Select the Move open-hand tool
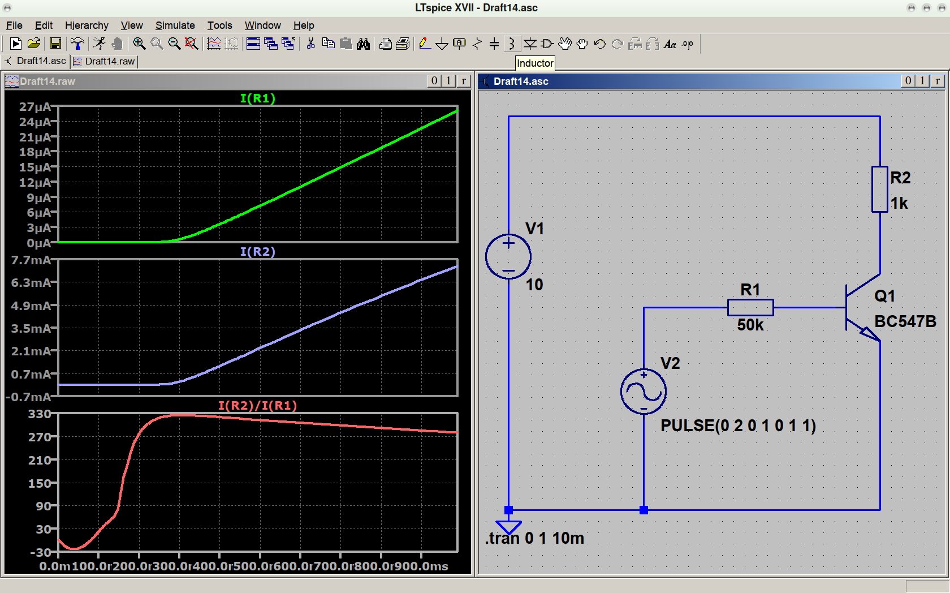This screenshot has height=593, width=950. click(565, 44)
